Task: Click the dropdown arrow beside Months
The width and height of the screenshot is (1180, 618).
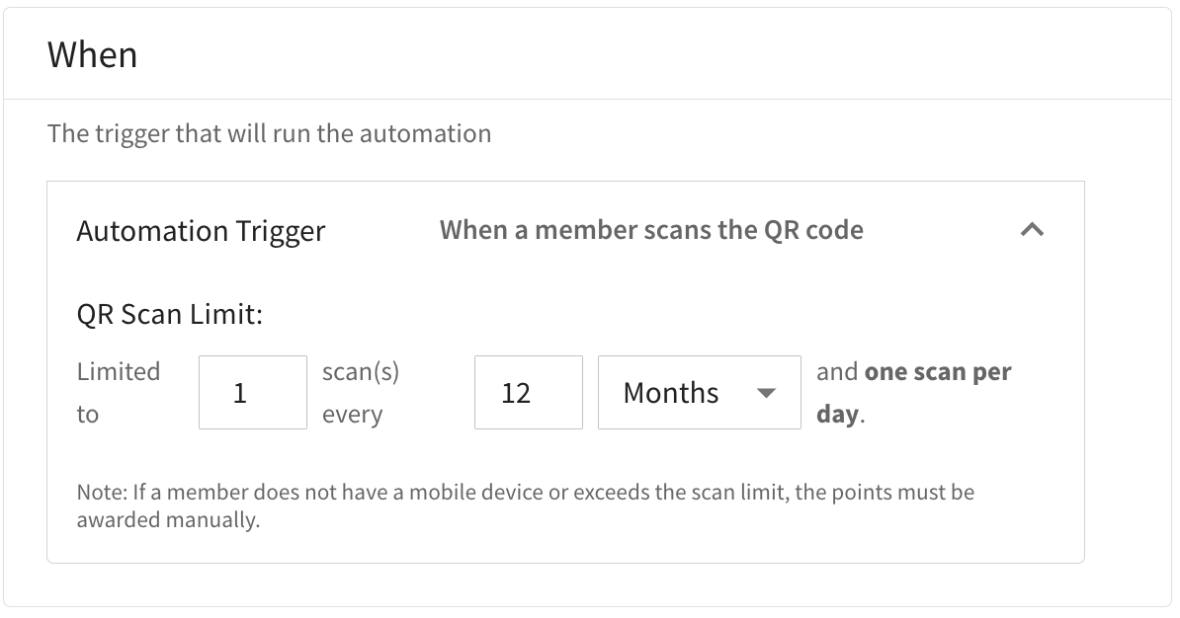Action: coord(768,392)
